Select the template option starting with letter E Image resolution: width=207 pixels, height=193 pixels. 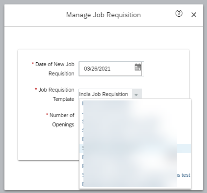135,157
